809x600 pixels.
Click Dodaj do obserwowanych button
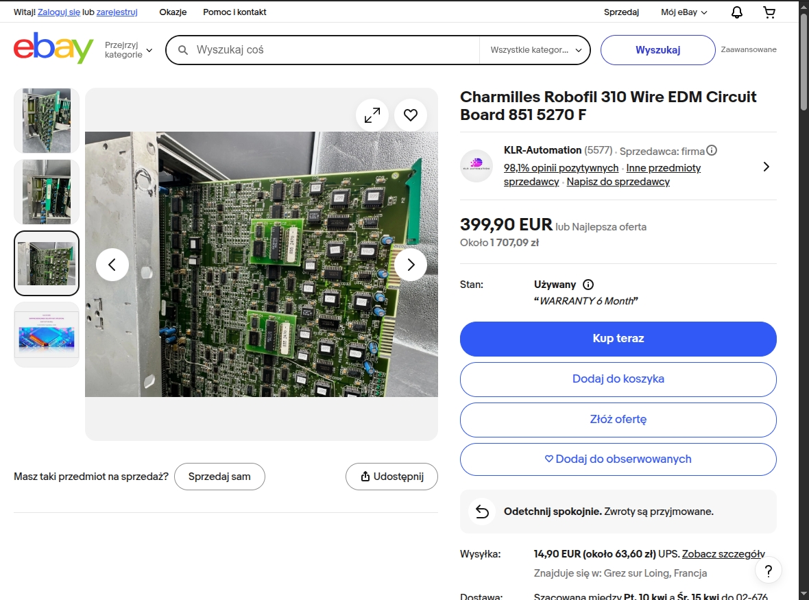click(618, 459)
